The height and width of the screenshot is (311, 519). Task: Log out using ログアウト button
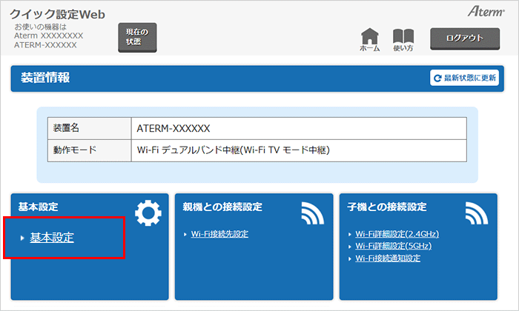pyautogui.click(x=465, y=38)
